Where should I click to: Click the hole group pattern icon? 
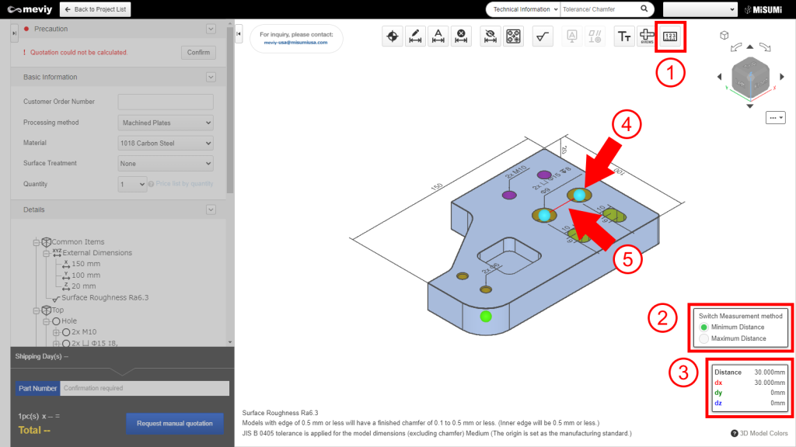(x=513, y=36)
